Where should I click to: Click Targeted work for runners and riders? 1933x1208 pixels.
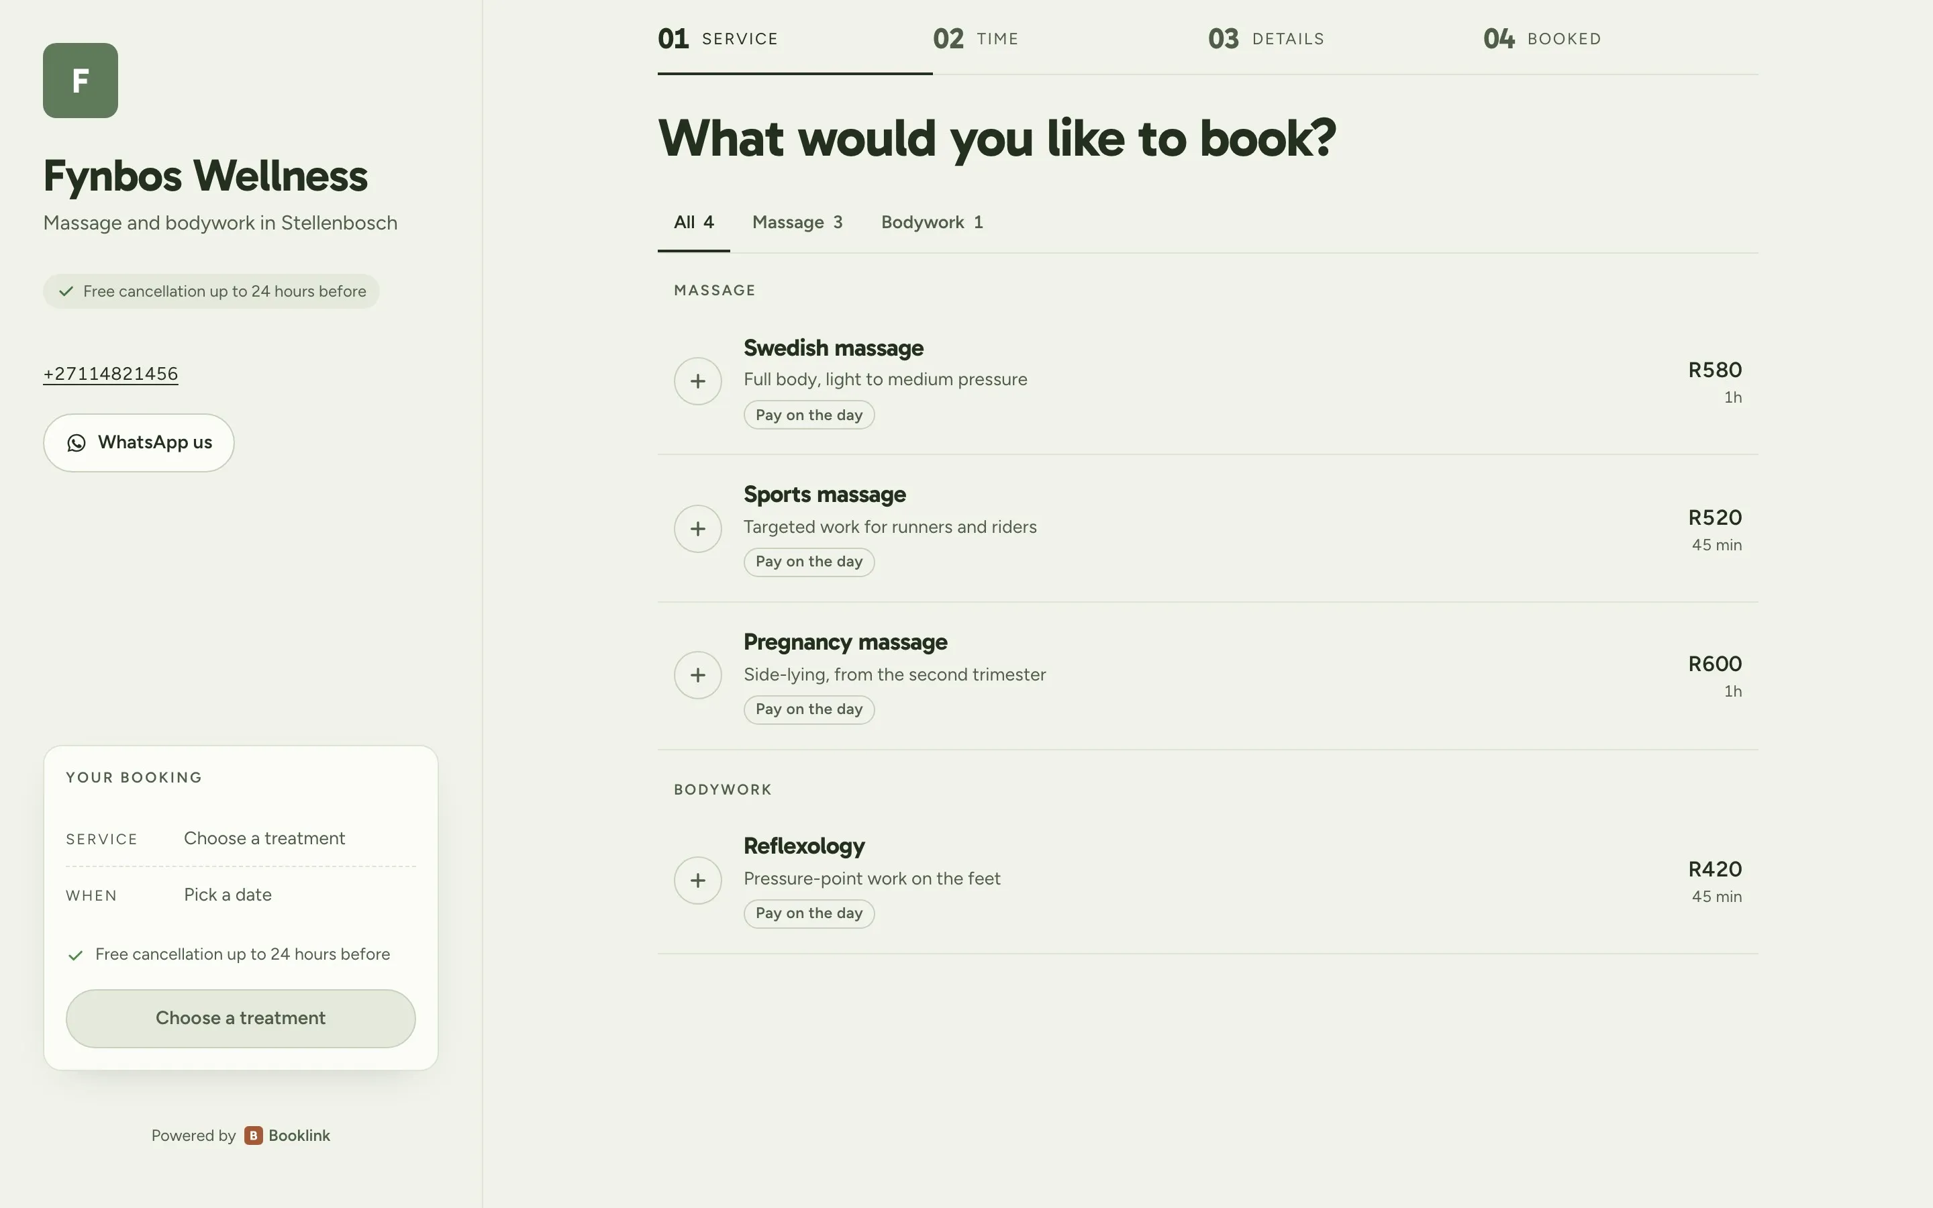pos(890,527)
